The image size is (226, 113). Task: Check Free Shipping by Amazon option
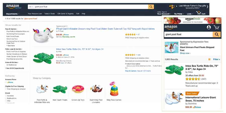pyautogui.click(x=6, y=89)
